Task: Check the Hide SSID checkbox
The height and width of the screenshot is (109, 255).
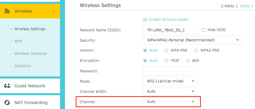Action: coord(204,30)
